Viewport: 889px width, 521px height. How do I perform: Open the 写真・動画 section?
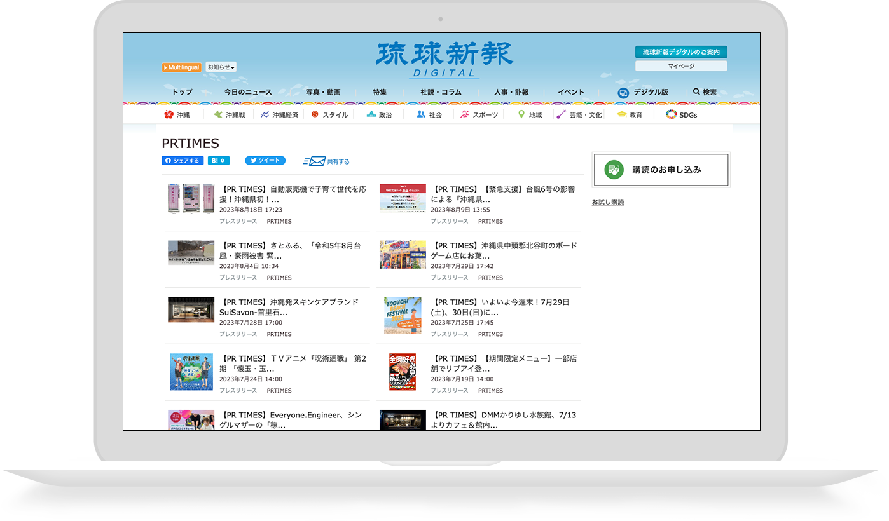[x=323, y=92]
